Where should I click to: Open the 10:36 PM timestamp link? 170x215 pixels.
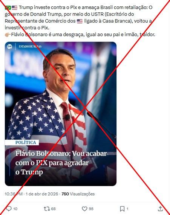tap(14, 194)
